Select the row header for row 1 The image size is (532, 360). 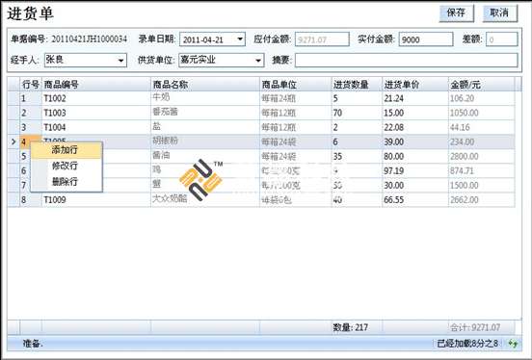click(13, 98)
